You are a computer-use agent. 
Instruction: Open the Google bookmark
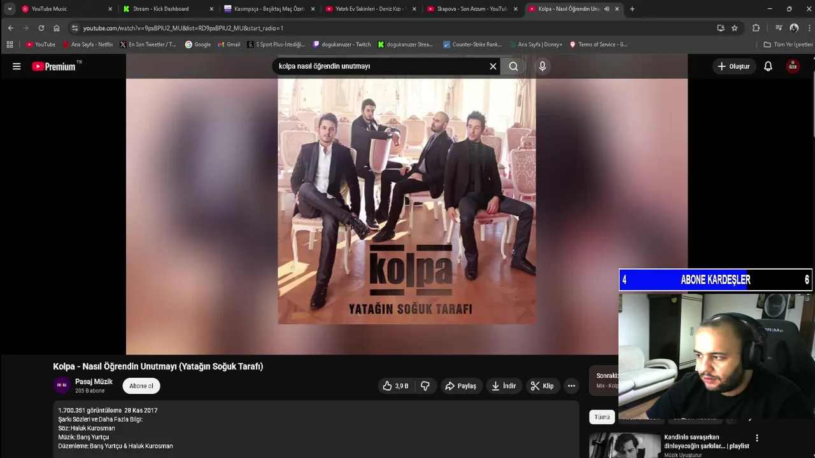(198, 45)
